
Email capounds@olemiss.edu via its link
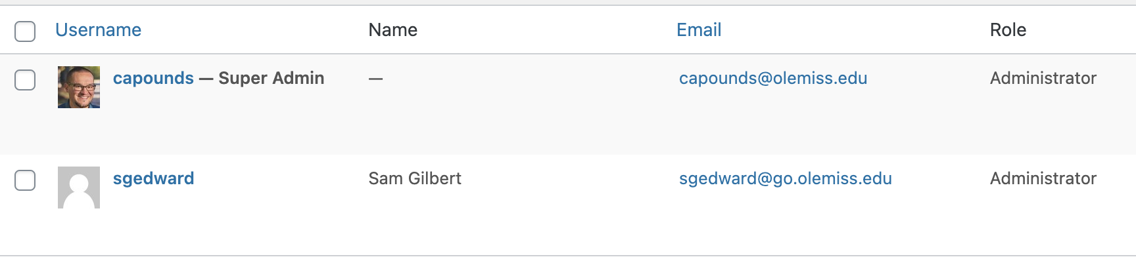coord(773,78)
